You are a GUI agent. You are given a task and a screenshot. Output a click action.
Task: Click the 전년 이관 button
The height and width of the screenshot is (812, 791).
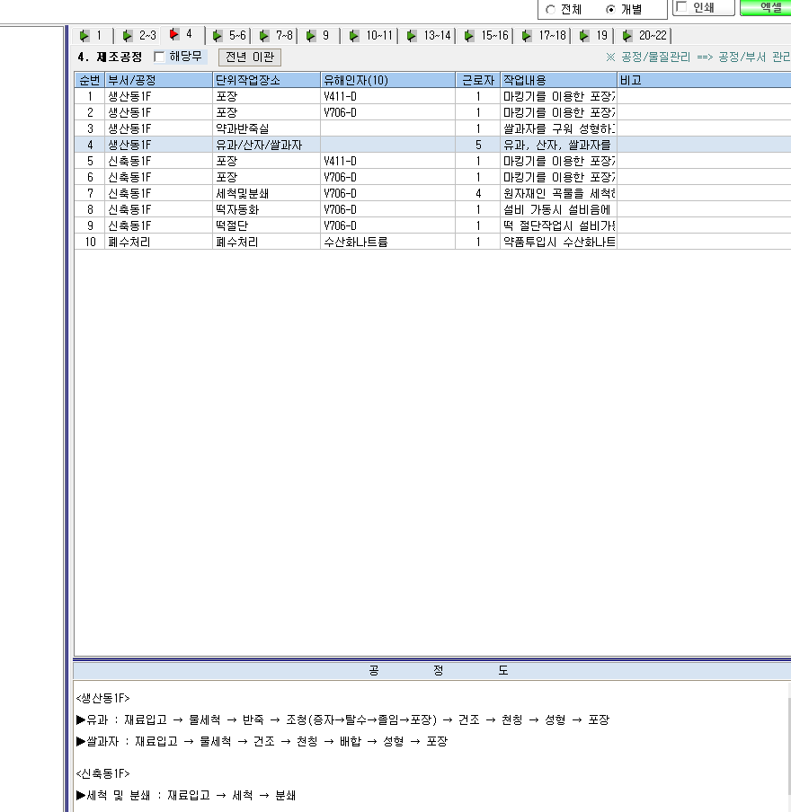tap(250, 57)
